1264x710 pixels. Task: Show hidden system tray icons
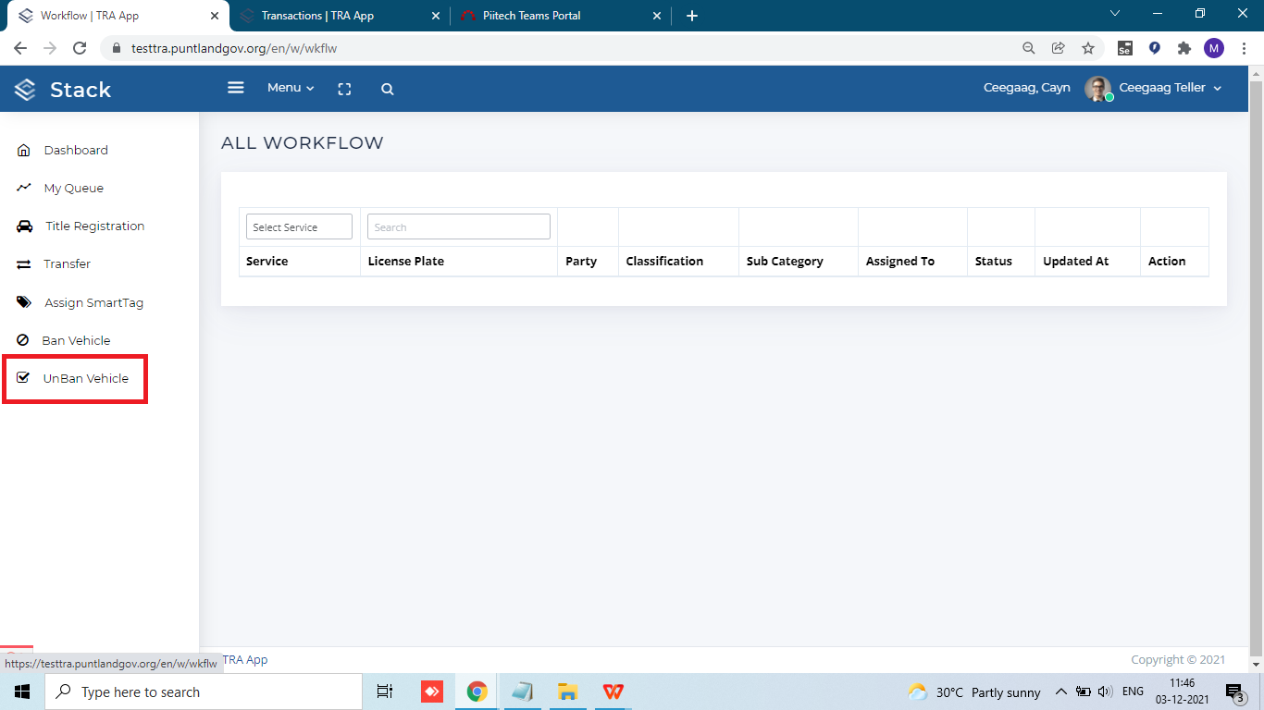(x=1061, y=692)
